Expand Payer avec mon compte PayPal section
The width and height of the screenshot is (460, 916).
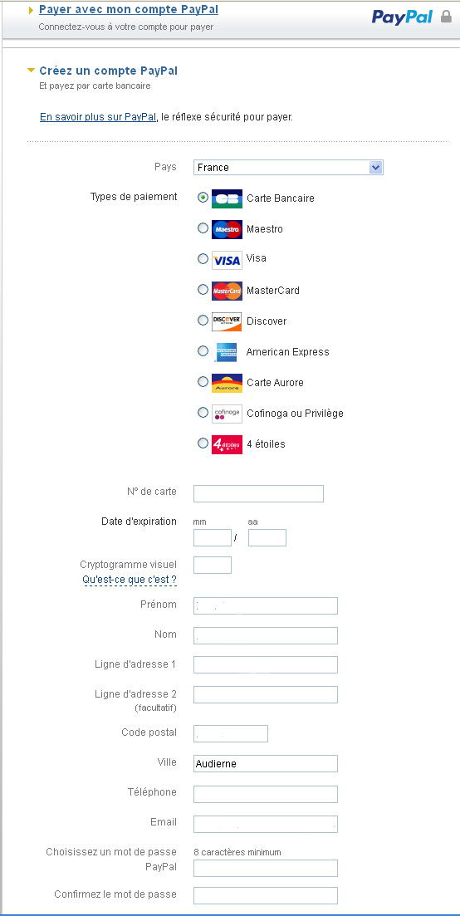129,10
